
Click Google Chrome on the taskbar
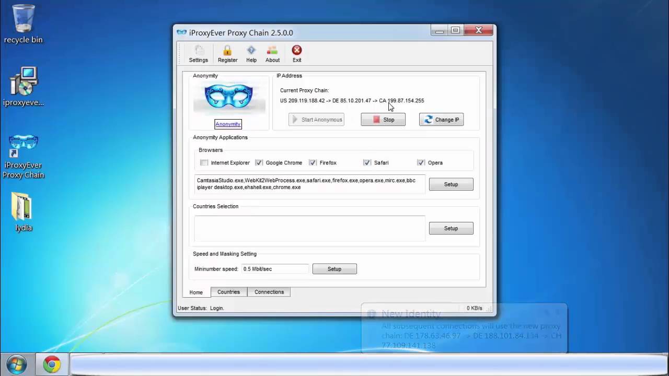pyautogui.click(x=51, y=365)
